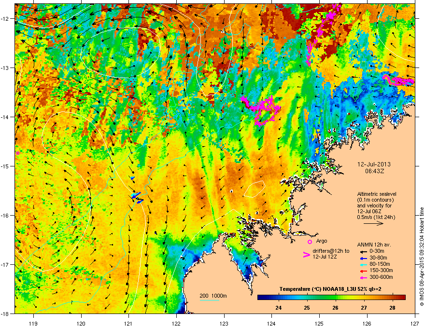Click the 'drifters@12h to' legend label
425x328 pixels.
331,251
